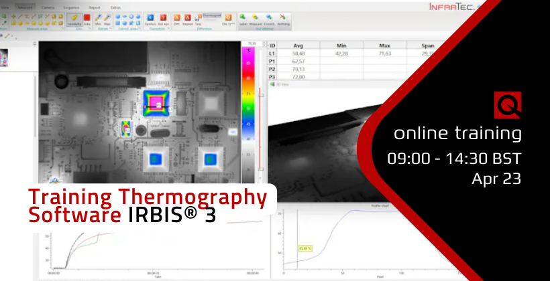Click the 71,63 max value cell
Image resolution: width=550 pixels, height=281 pixels.
click(x=385, y=54)
